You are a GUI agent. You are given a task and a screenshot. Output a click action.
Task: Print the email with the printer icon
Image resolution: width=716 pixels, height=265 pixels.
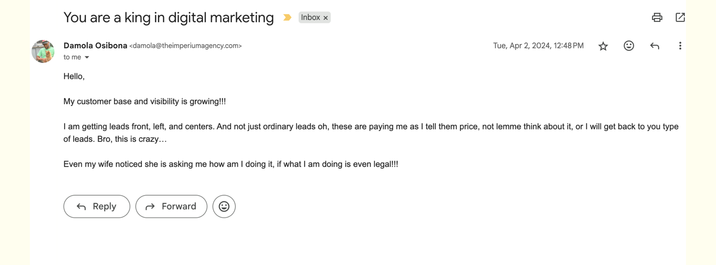(x=657, y=17)
